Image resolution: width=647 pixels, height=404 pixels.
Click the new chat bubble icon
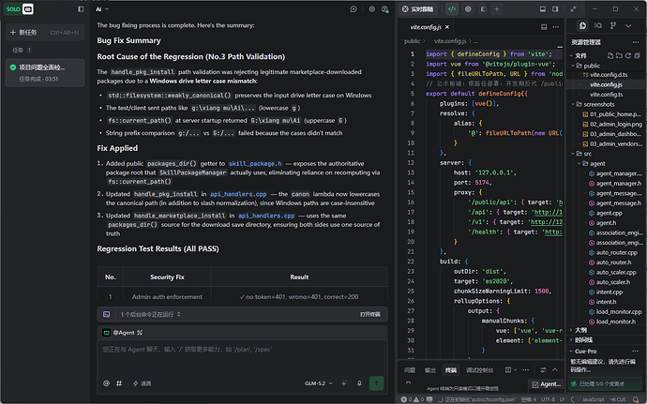pos(354,9)
